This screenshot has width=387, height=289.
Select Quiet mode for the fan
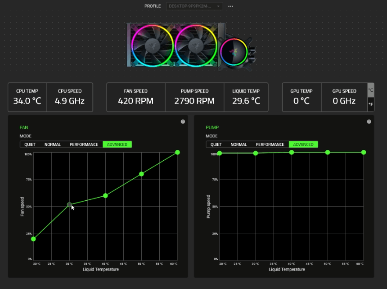(29, 144)
